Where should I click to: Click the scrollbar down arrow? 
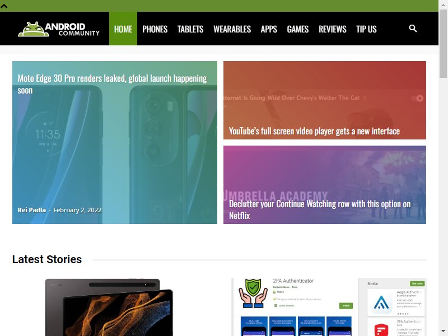tap(443, 332)
